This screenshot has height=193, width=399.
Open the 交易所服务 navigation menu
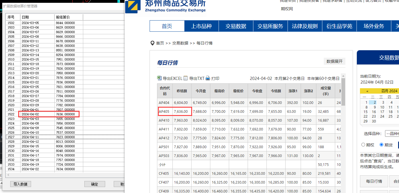tap(270, 26)
